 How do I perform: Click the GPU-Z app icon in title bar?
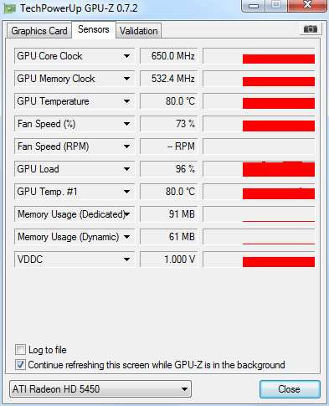tap(9, 8)
